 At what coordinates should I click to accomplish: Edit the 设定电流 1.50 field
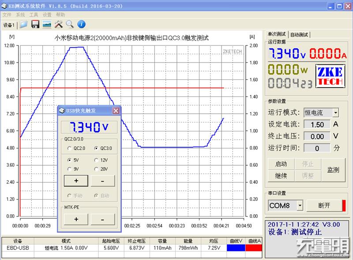317,124
